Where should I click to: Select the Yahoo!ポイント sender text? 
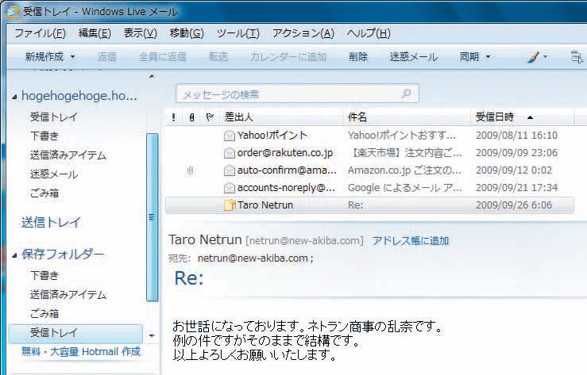pyautogui.click(x=272, y=136)
